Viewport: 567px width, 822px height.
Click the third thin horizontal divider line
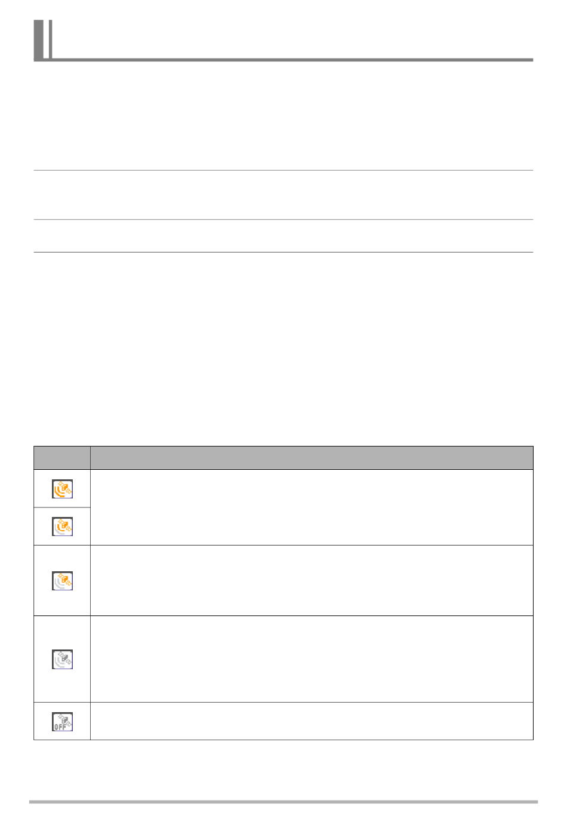pyautogui.click(x=283, y=252)
